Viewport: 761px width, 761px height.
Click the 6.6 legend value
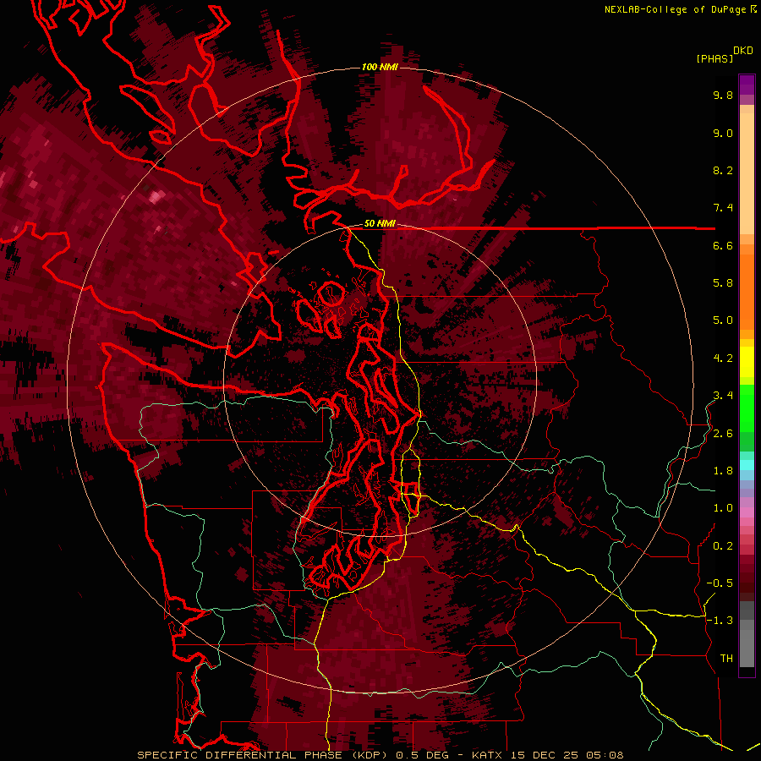coord(723,245)
